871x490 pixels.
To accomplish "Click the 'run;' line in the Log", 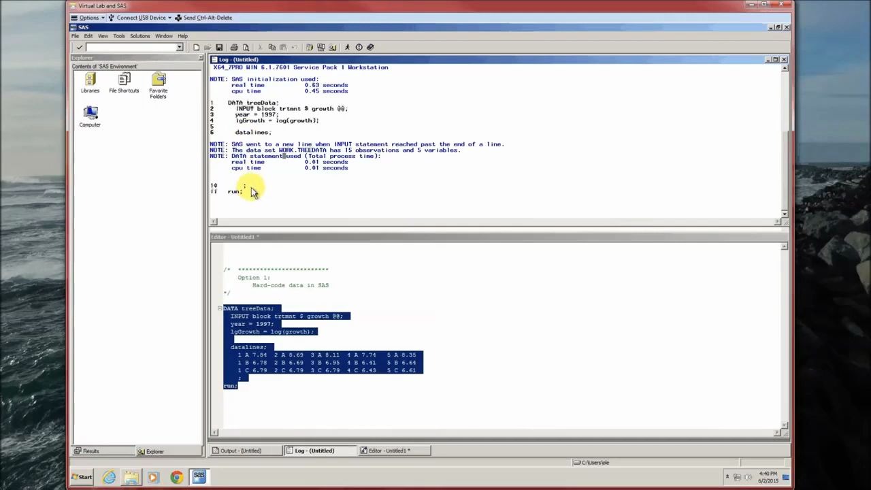I will pyautogui.click(x=235, y=192).
